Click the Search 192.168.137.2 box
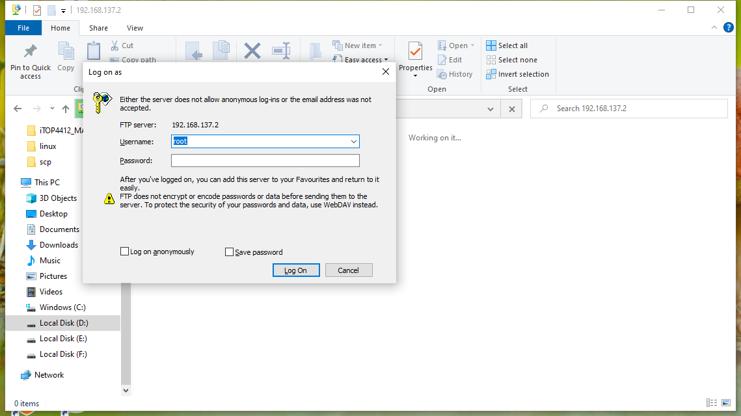This screenshot has width=741, height=416. (x=629, y=109)
